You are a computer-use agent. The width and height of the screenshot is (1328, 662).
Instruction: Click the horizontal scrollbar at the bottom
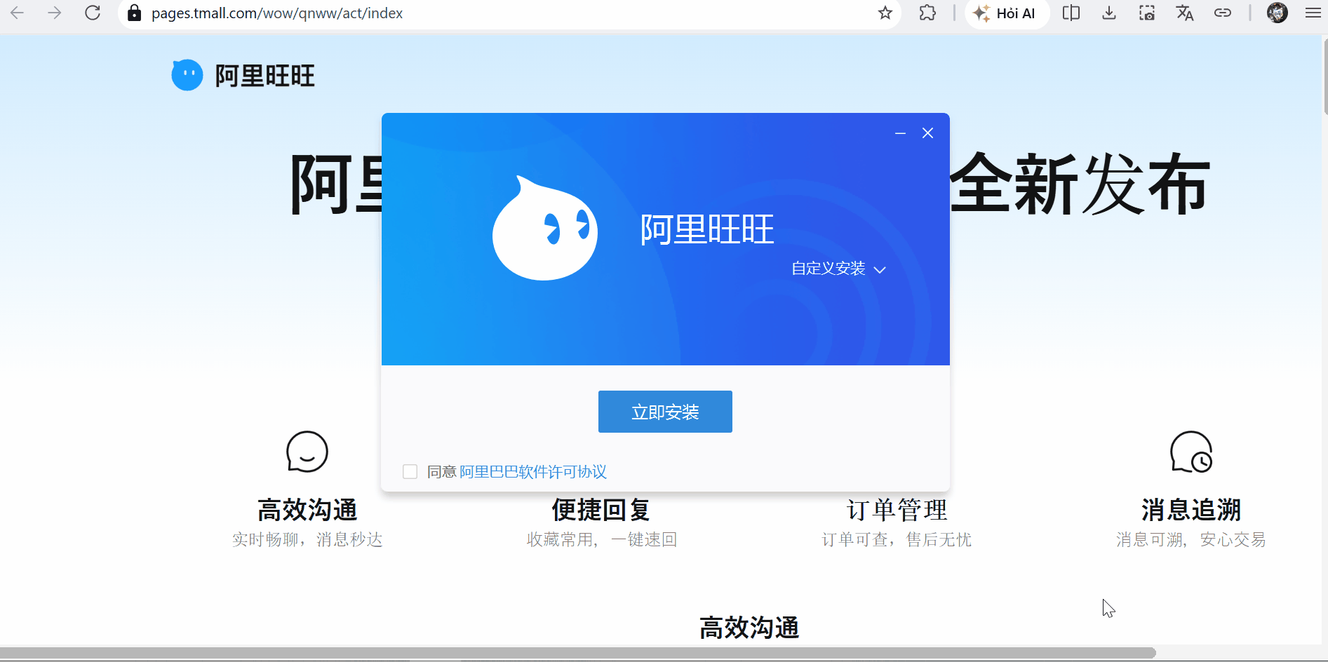577,653
